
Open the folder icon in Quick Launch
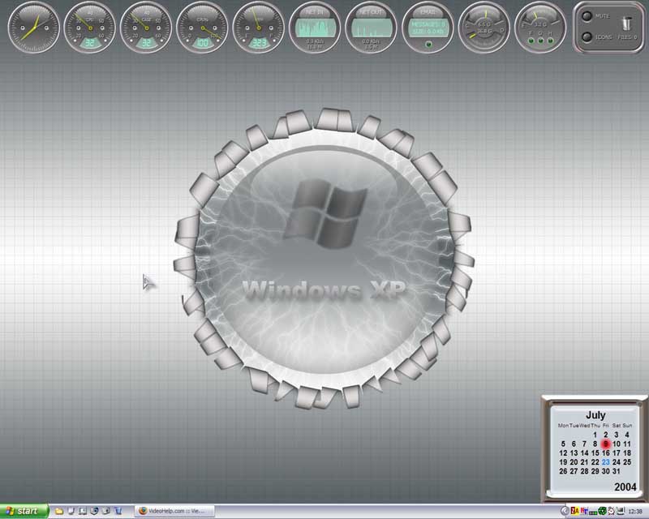click(59, 511)
